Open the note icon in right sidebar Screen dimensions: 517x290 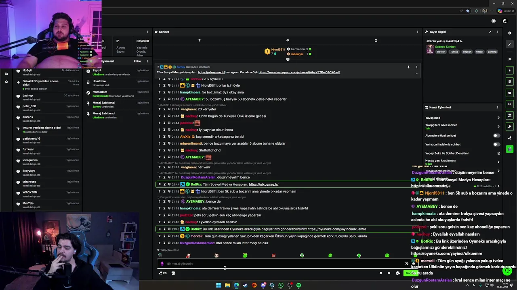[x=510, y=81]
